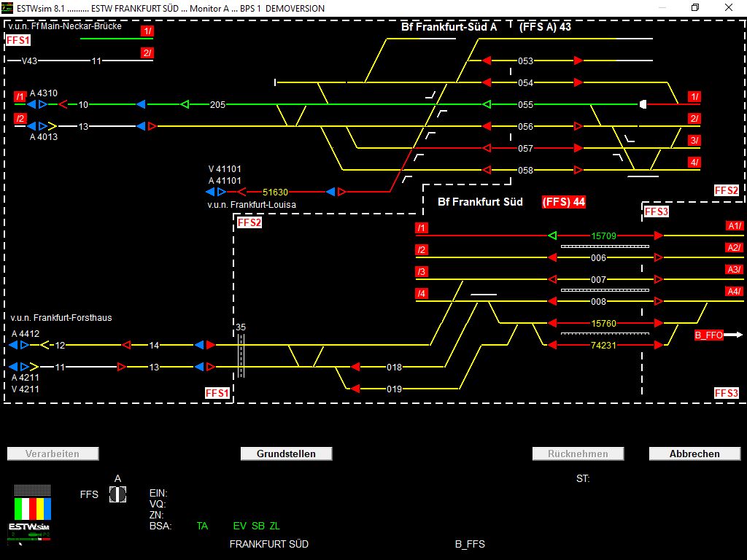This screenshot has width=747, height=560.
Task: Click the Abbrechen button
Action: coord(694,453)
